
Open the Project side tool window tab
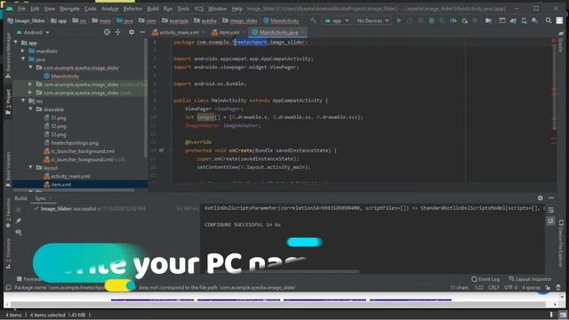(x=8, y=103)
